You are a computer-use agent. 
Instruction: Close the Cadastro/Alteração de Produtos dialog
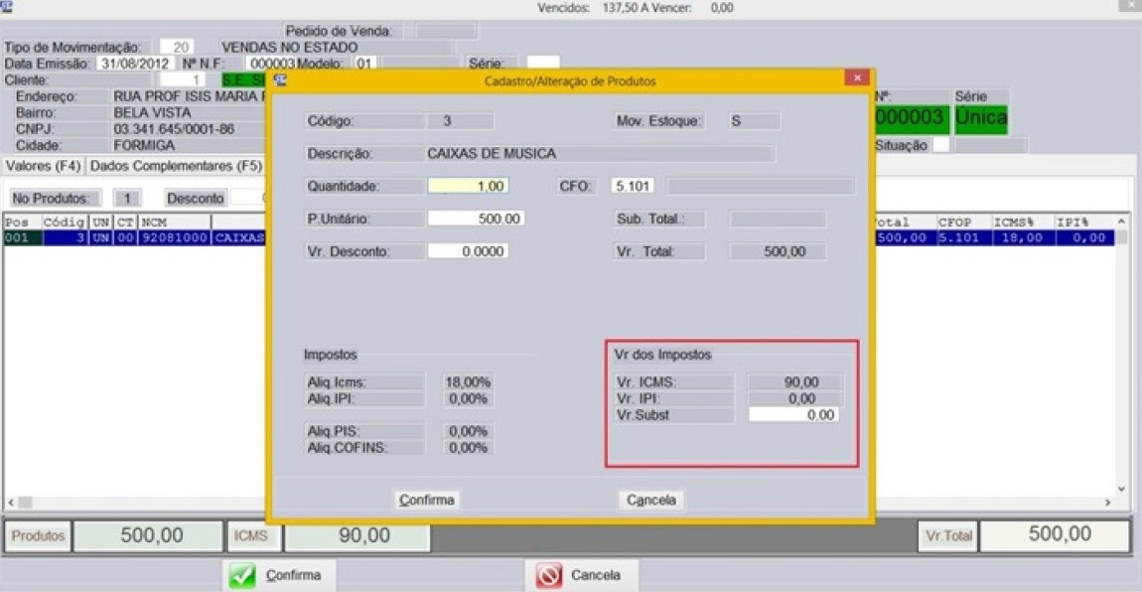[x=856, y=78]
